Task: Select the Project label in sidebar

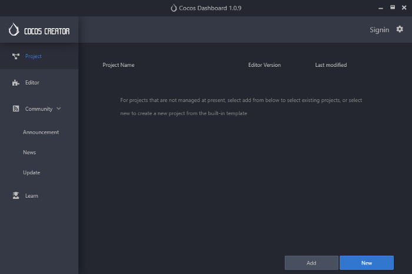Action: [x=34, y=56]
